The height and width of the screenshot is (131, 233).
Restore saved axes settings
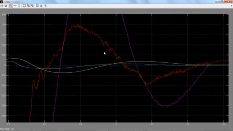[x=32, y=6]
